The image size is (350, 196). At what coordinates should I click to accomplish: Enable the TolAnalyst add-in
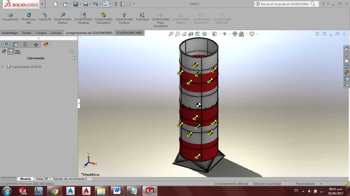pyautogui.click(x=142, y=17)
